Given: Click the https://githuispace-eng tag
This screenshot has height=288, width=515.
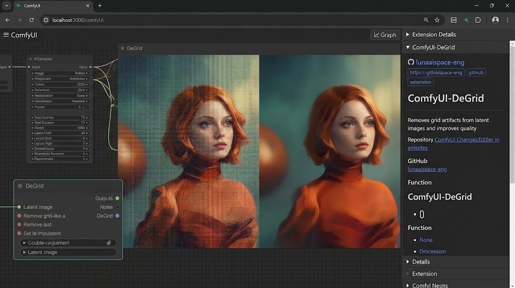Looking at the screenshot, I should tap(436, 73).
